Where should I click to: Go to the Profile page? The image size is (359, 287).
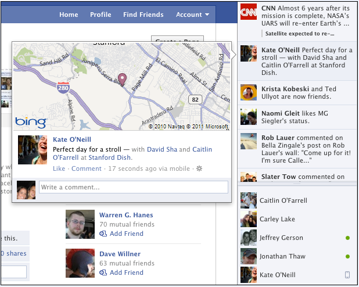tap(100, 15)
